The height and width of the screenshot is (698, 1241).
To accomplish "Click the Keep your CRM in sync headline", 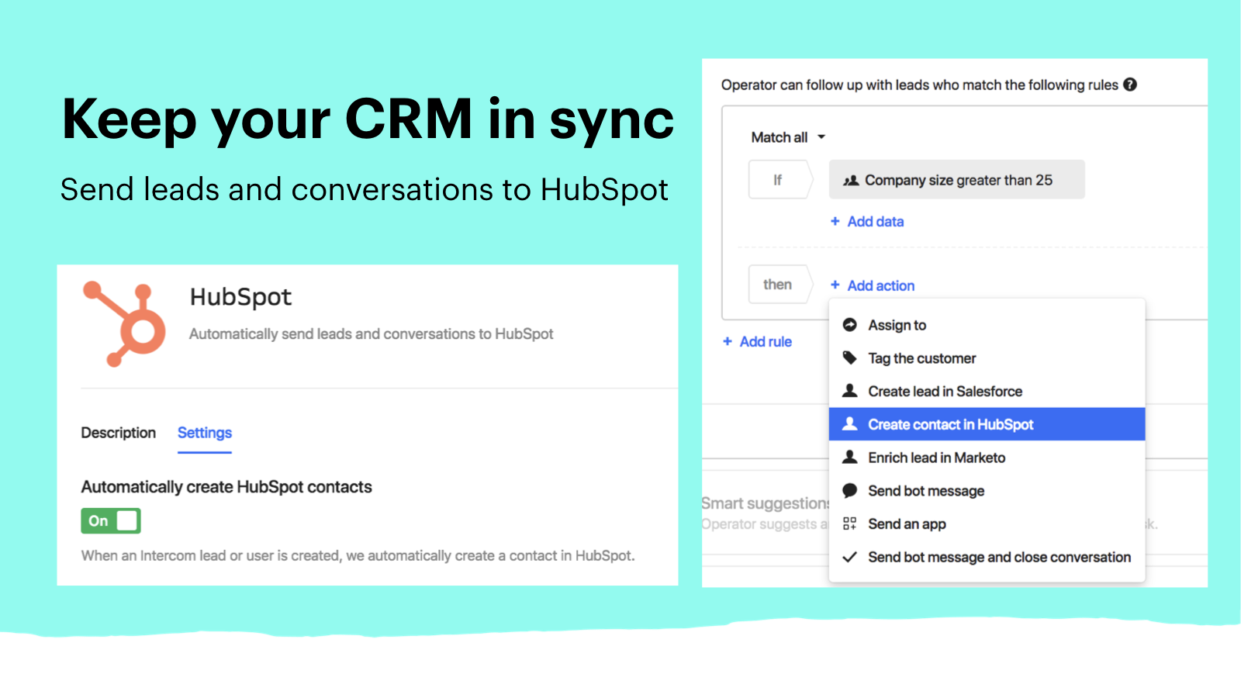I will coord(368,120).
